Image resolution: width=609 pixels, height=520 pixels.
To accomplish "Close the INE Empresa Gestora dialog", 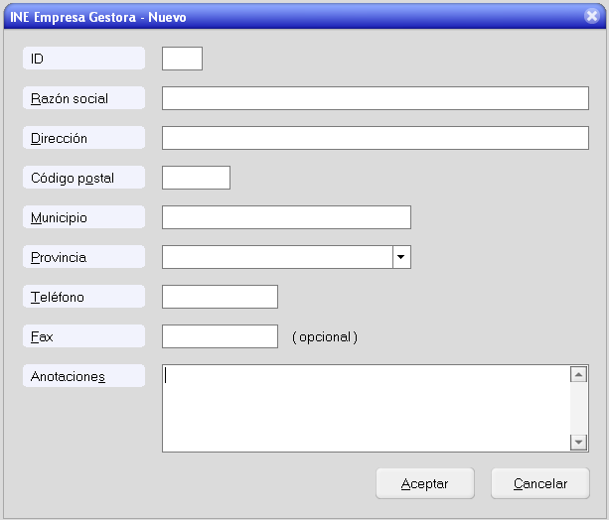I will pyautogui.click(x=591, y=17).
